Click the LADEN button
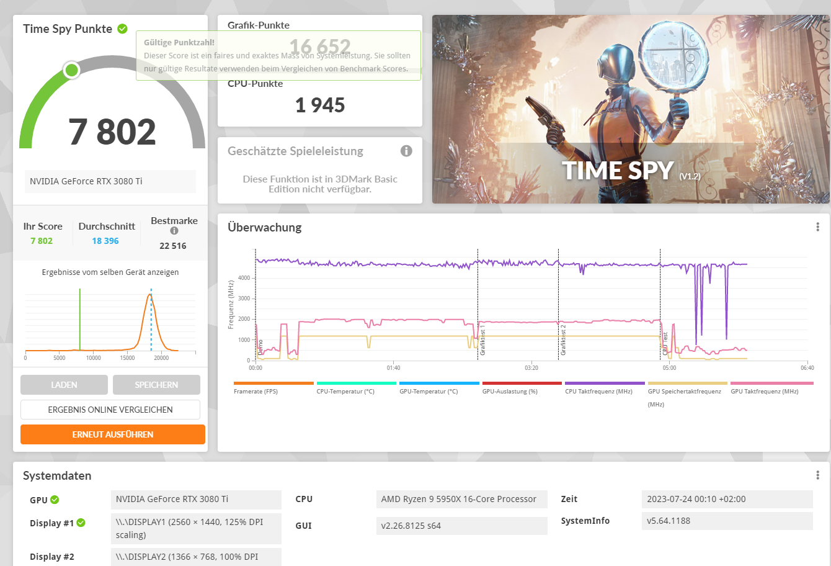This screenshot has width=831, height=566. [x=64, y=385]
